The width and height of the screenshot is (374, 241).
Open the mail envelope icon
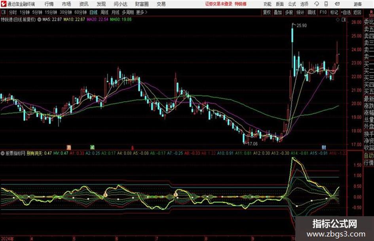tap(337, 4)
